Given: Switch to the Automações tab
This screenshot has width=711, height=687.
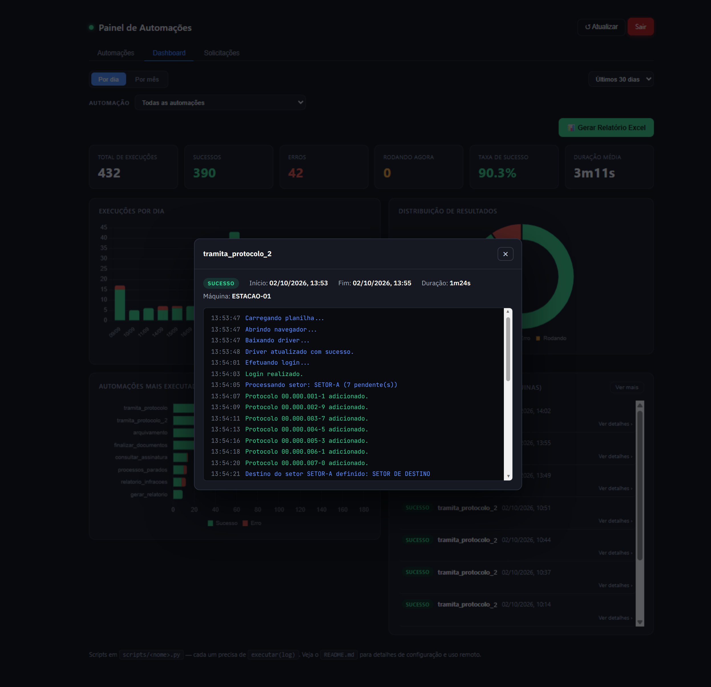Looking at the screenshot, I should point(116,53).
